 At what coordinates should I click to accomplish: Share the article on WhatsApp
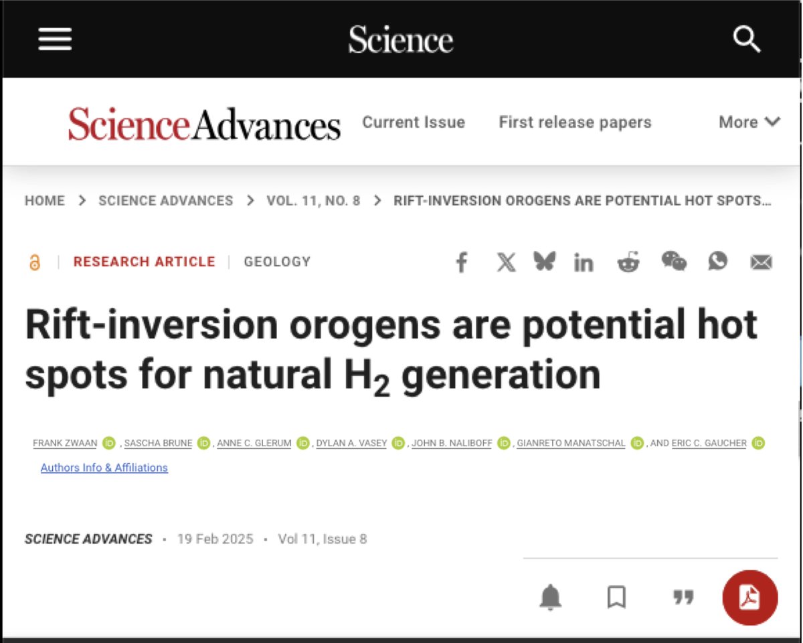717,262
